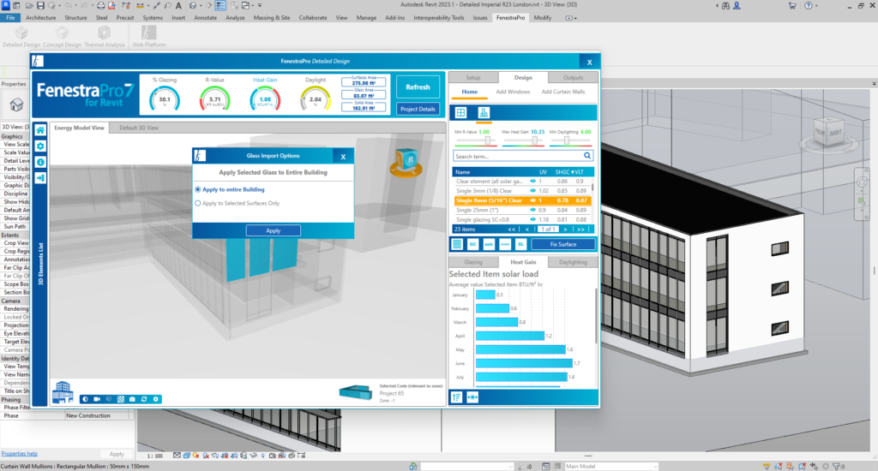Viewport: 878px width, 471px height.
Task: Select the building icon in the Design panel
Action: coord(484,112)
